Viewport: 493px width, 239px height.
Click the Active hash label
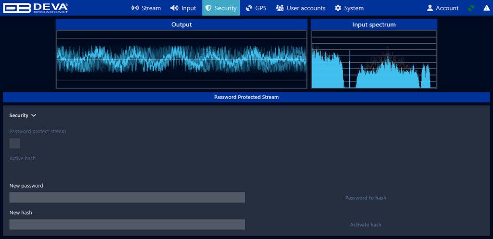click(x=22, y=158)
